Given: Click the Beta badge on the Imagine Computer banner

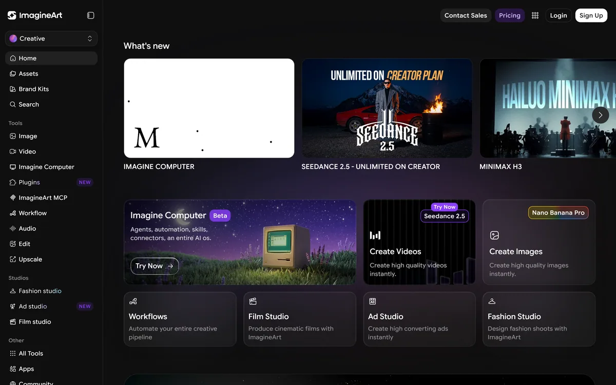Looking at the screenshot, I should (220, 216).
